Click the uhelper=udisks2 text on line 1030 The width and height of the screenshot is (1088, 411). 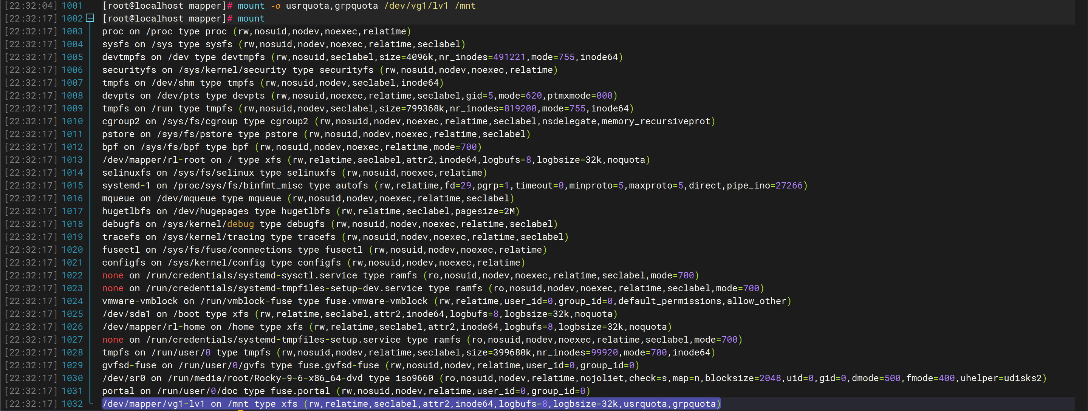click(1001, 378)
